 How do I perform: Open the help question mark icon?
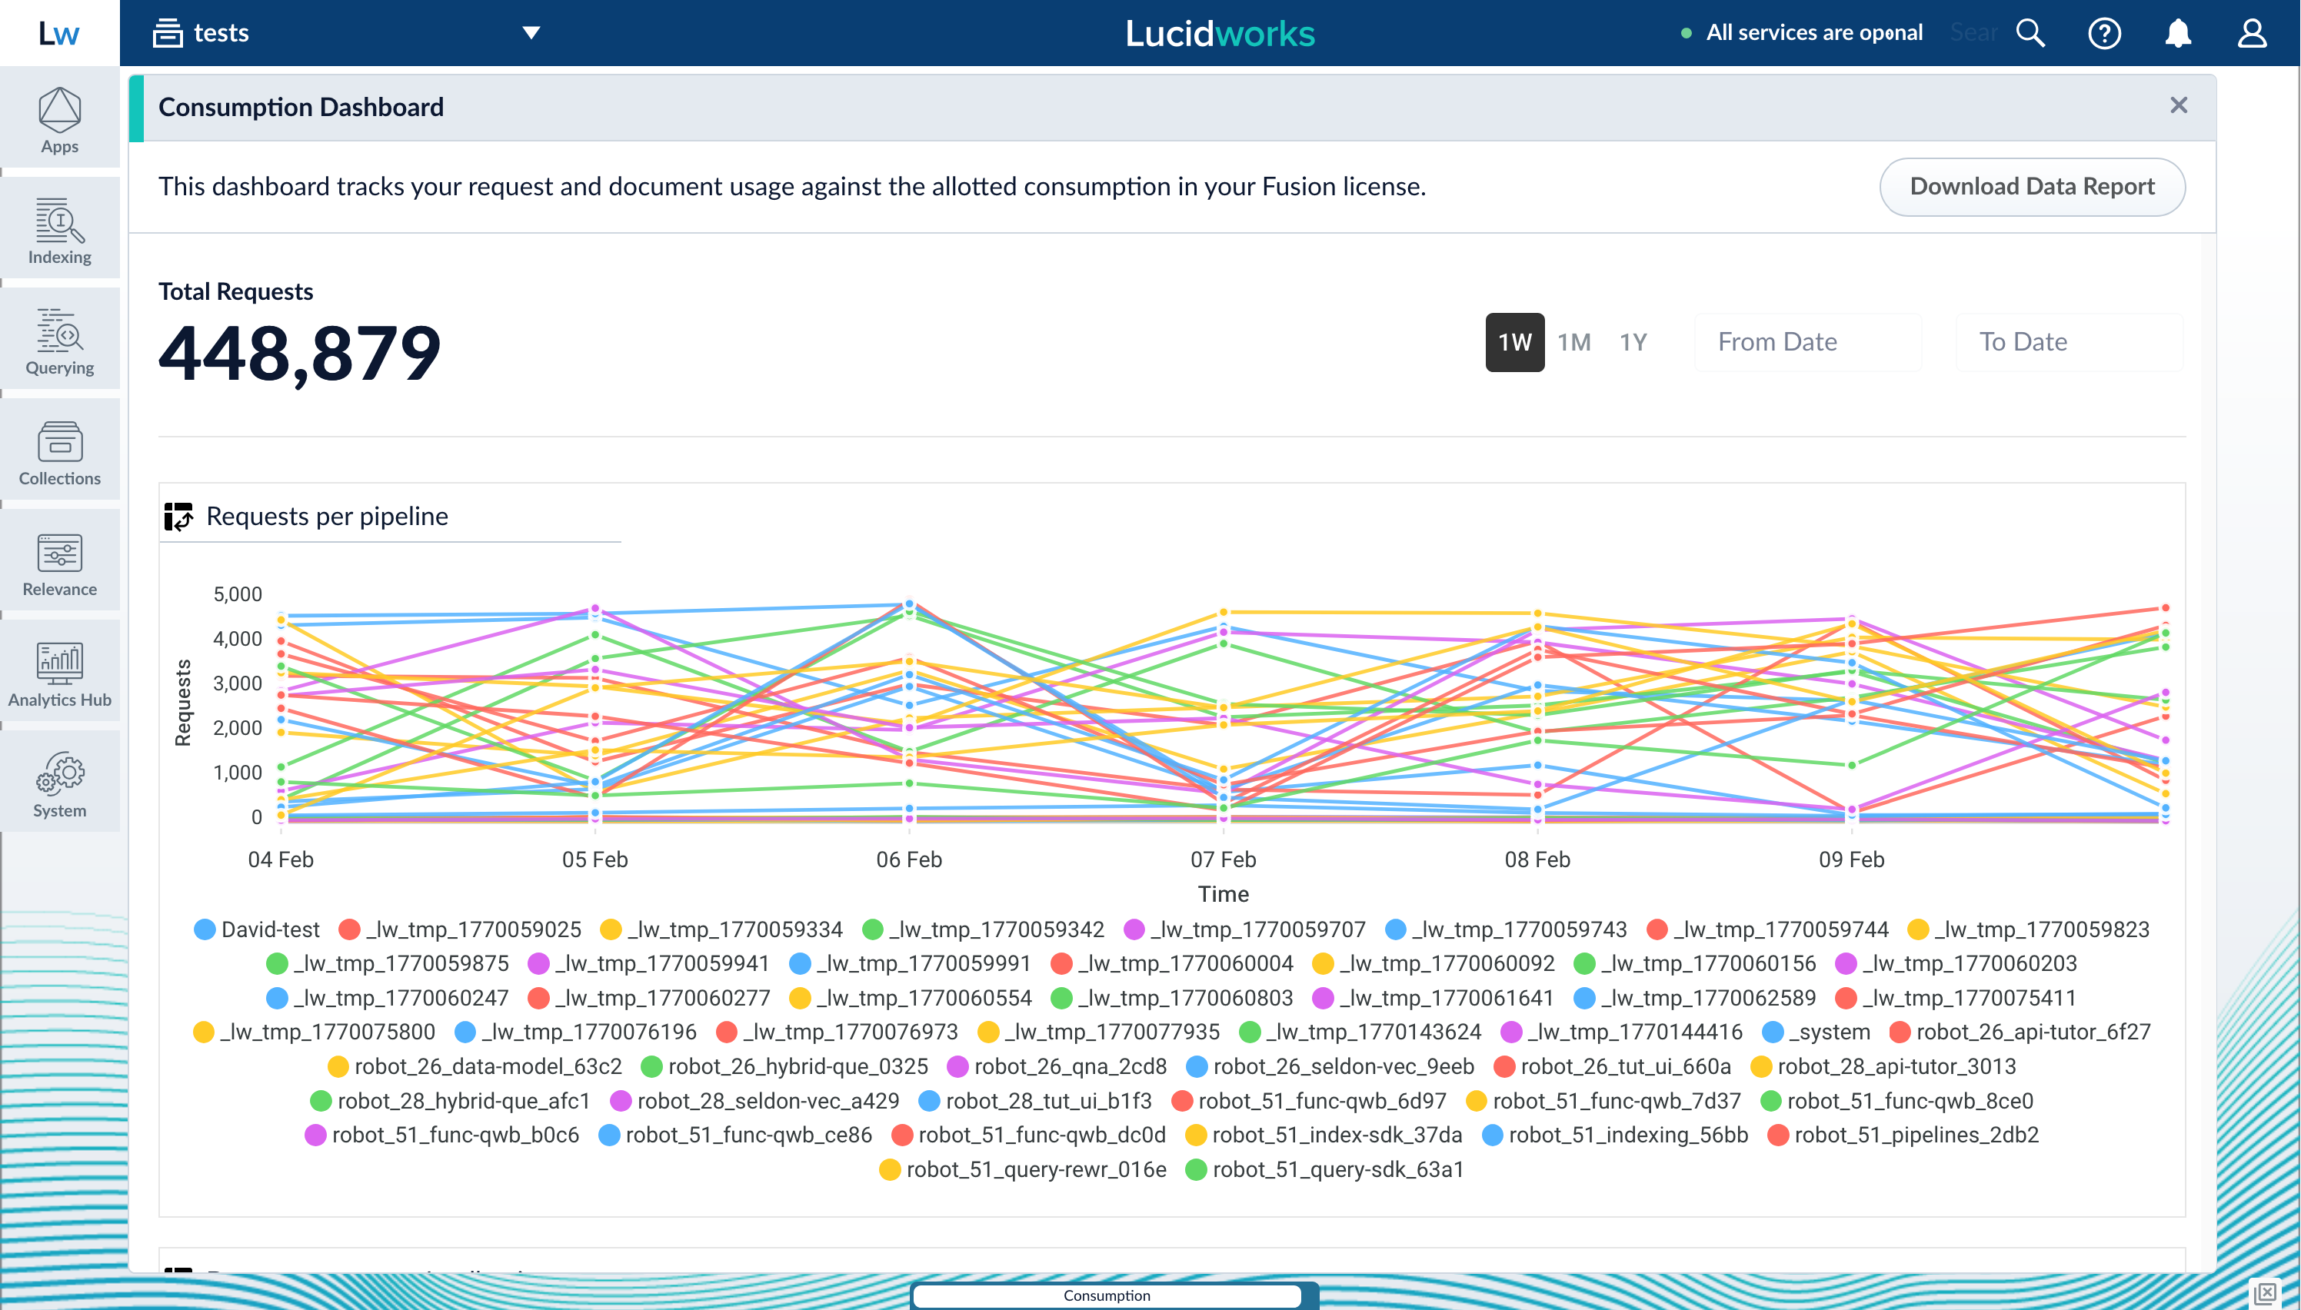(x=2104, y=33)
